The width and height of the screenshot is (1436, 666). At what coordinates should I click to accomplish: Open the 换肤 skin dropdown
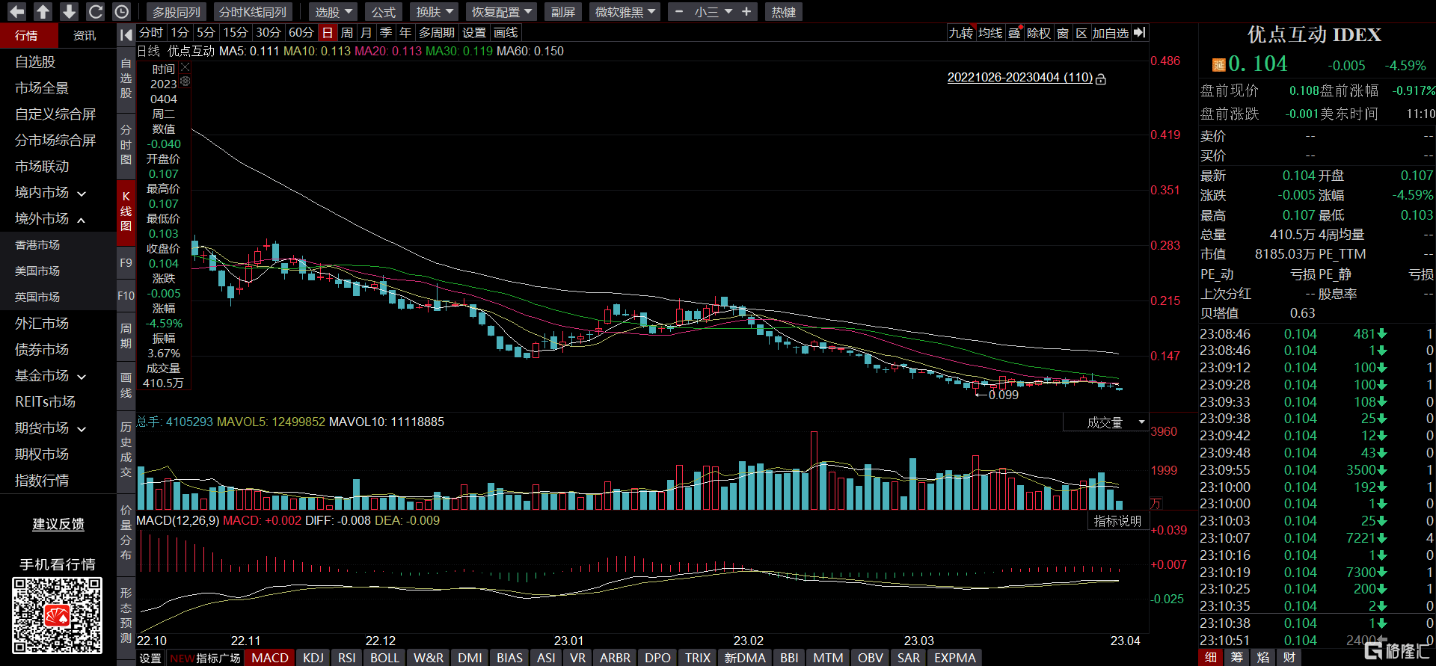(435, 12)
